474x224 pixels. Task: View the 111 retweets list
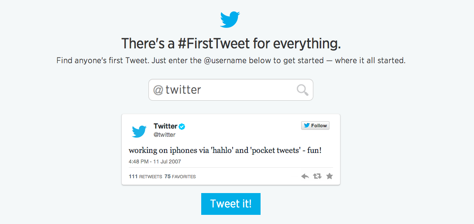145,176
